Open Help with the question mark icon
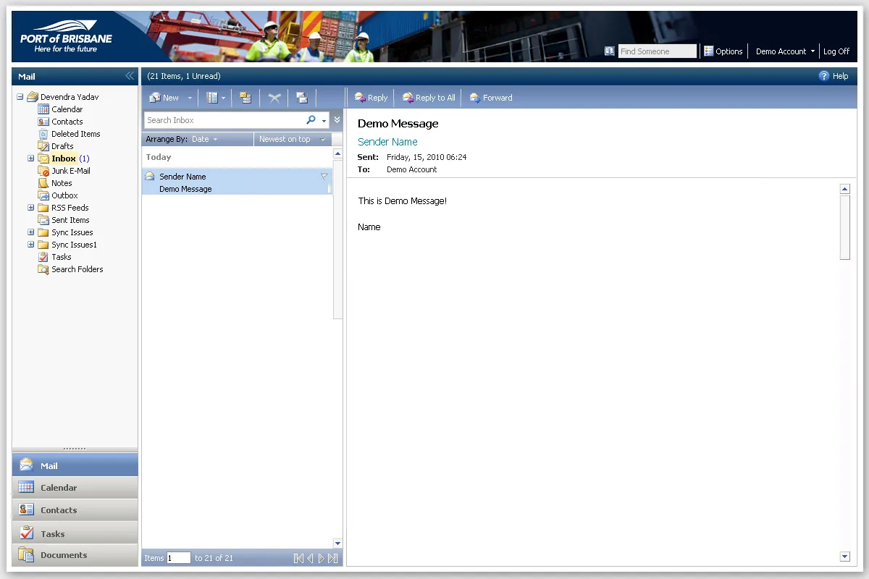Image resolution: width=869 pixels, height=579 pixels. coord(824,76)
